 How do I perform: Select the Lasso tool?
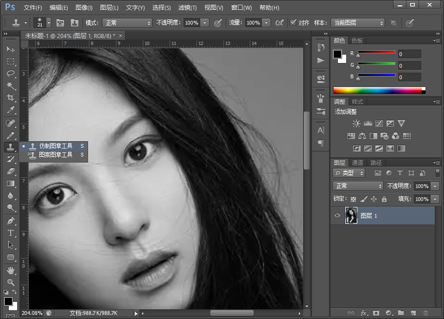11,74
